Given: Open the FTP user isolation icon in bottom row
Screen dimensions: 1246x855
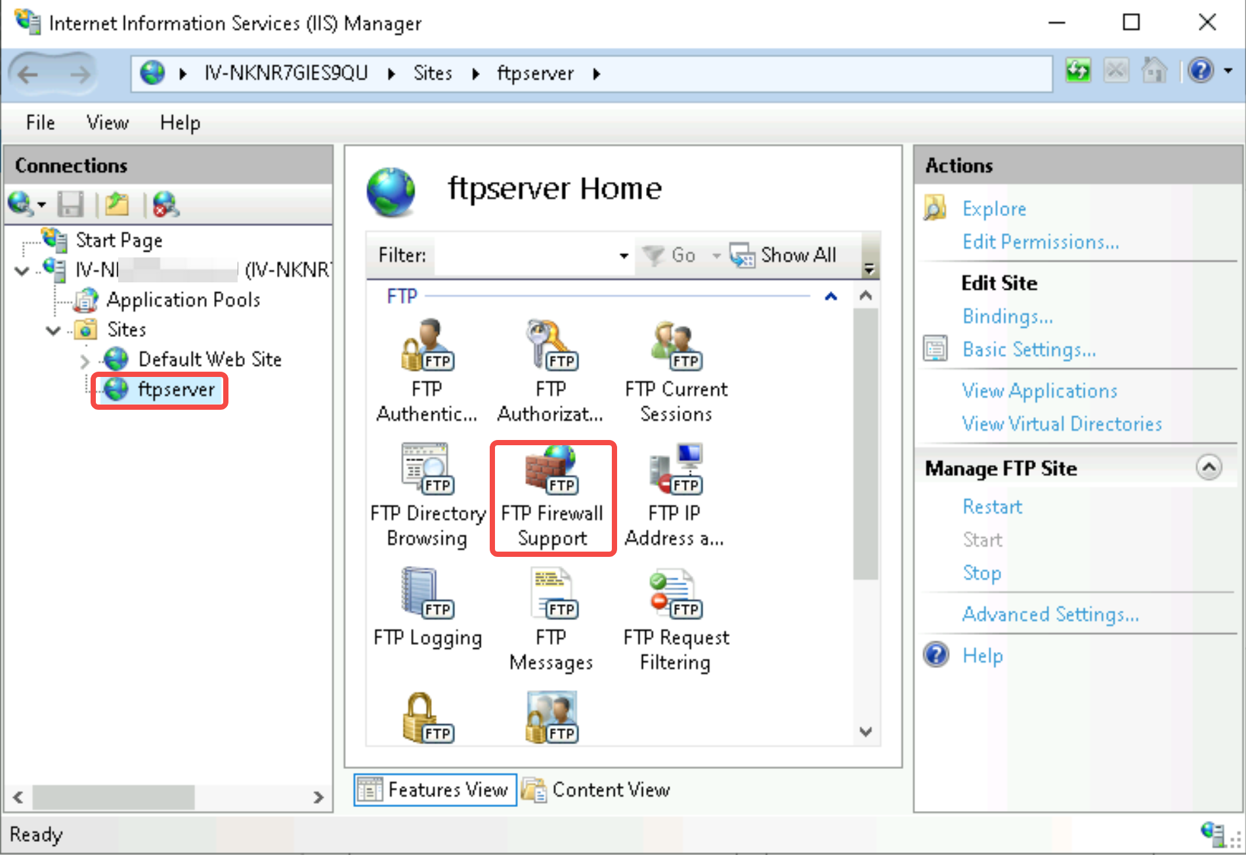Looking at the screenshot, I should pyautogui.click(x=551, y=718).
